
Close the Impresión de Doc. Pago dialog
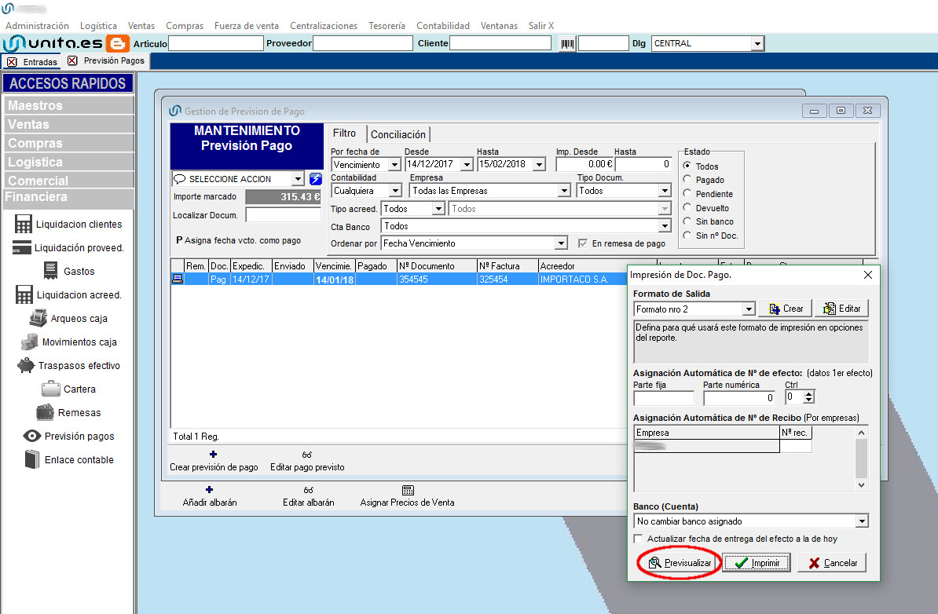click(x=867, y=275)
